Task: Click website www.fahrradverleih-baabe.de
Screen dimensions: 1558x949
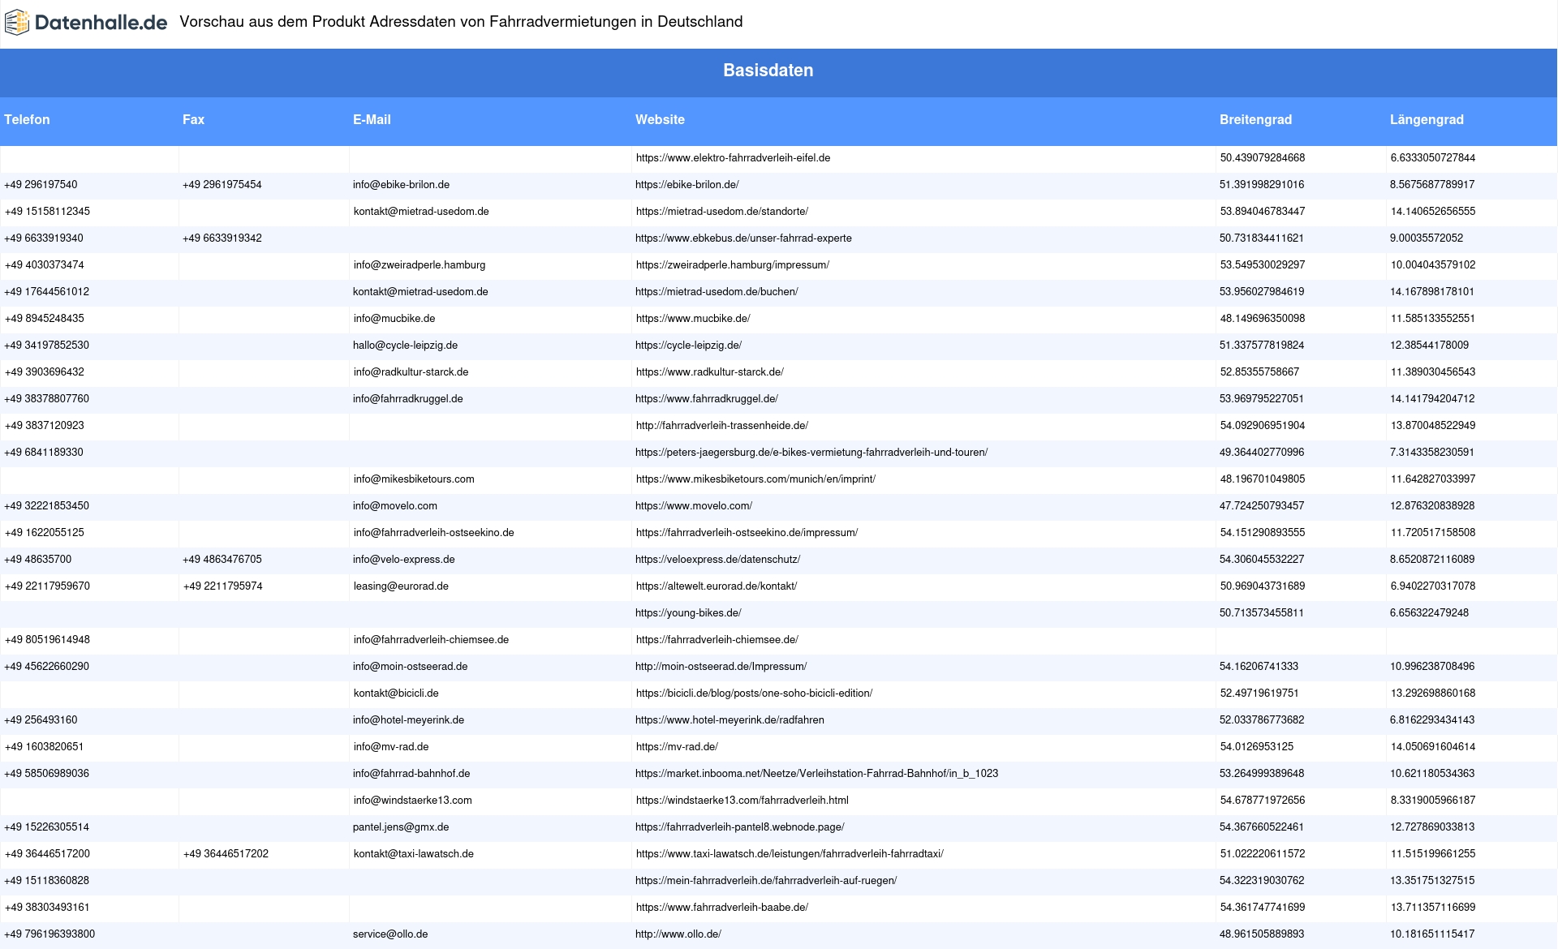Action: [x=721, y=908]
